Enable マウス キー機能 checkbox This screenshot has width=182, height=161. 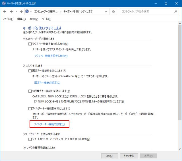pos(30,44)
